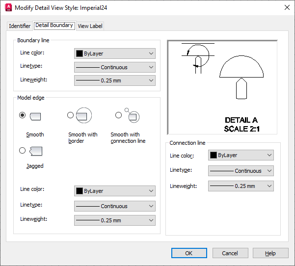Open Connection line Lineweight dropdown
Viewport: 295px width, 266px height.
(241, 186)
